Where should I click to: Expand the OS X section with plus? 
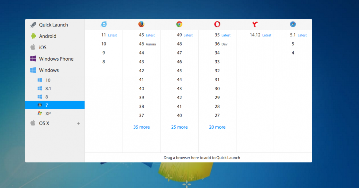(79, 124)
